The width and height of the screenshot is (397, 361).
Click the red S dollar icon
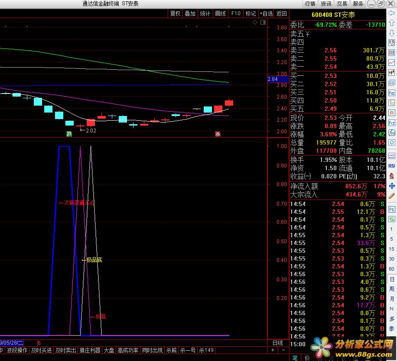(392, 176)
